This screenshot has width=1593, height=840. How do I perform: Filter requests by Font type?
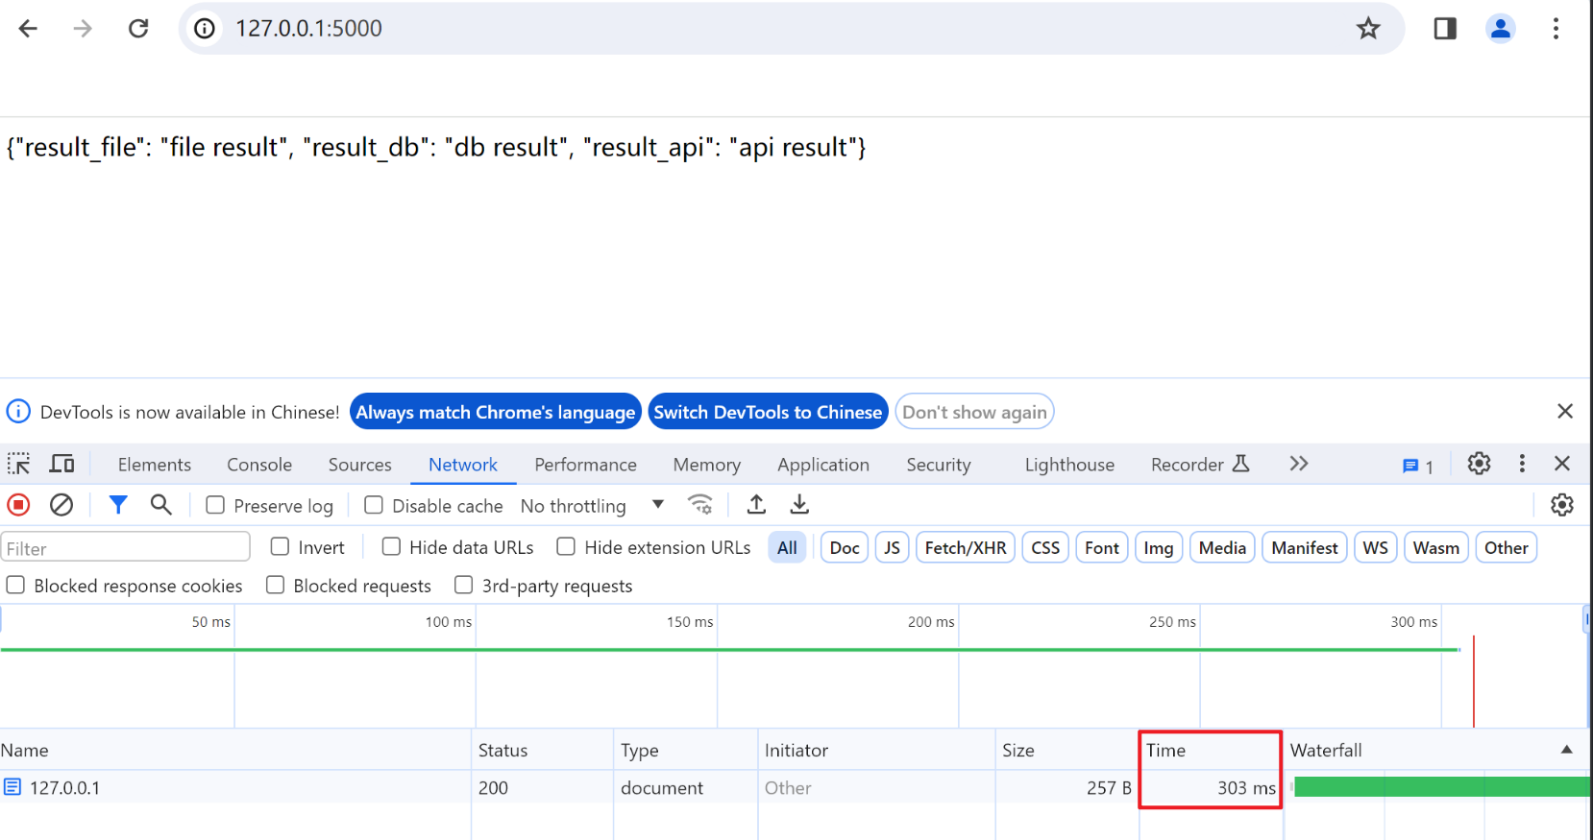pyautogui.click(x=1102, y=547)
